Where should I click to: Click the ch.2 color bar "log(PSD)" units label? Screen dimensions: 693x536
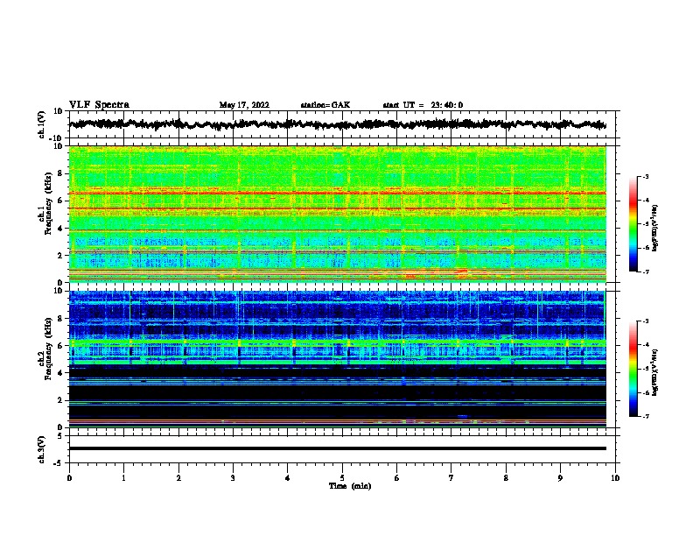tap(654, 372)
